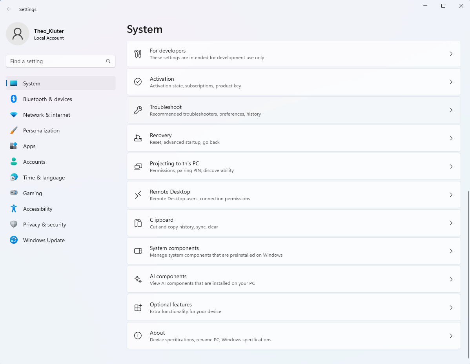Click the Bluetooth icon in sidebar

pyautogui.click(x=14, y=99)
